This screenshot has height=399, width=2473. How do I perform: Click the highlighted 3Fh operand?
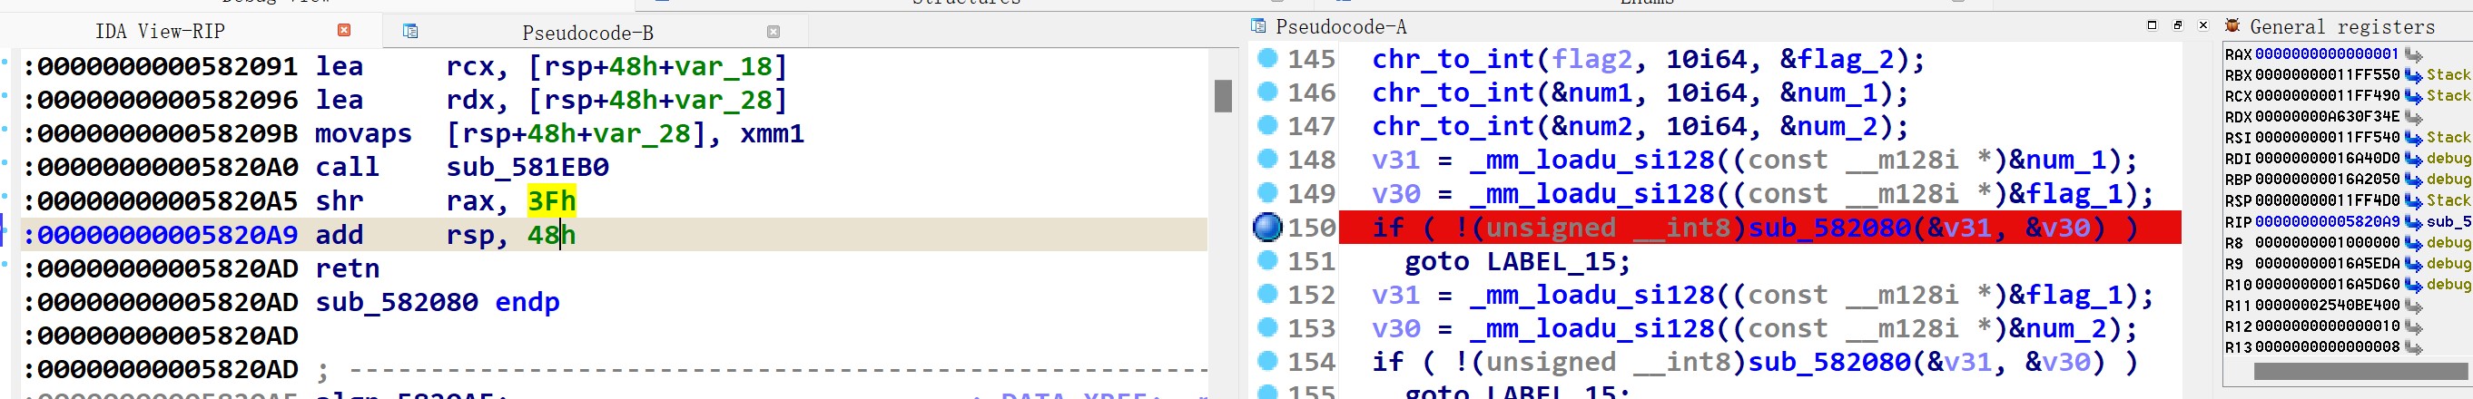pyautogui.click(x=551, y=200)
